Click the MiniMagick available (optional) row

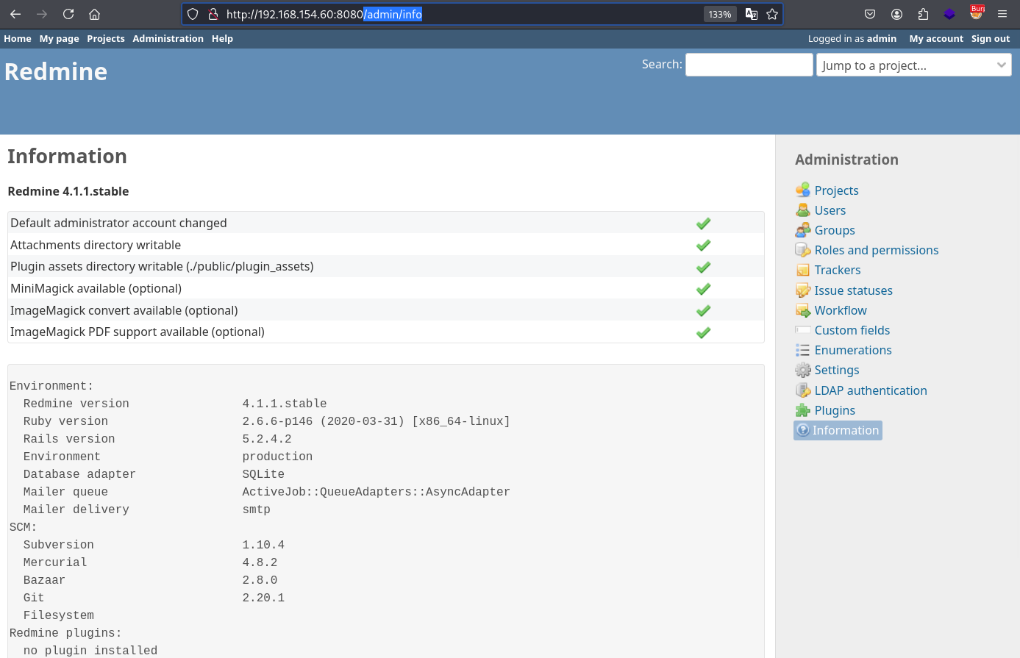pos(386,288)
